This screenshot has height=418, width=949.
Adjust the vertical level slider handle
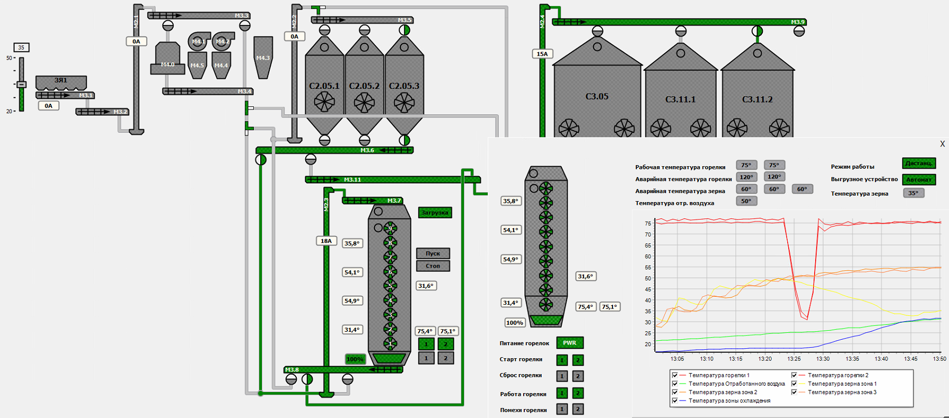point(22,85)
